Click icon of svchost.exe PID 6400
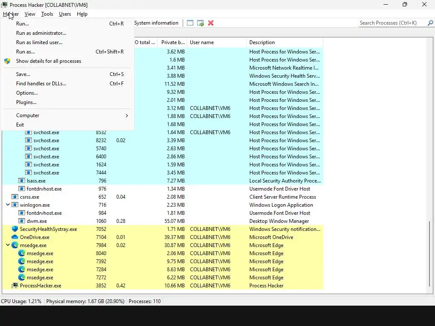Screen dimensions: 435x326 click(28, 156)
